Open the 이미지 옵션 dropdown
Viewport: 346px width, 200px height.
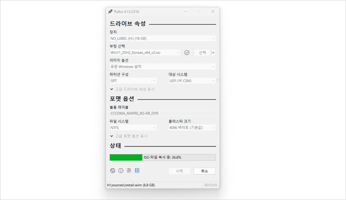[x=162, y=67]
